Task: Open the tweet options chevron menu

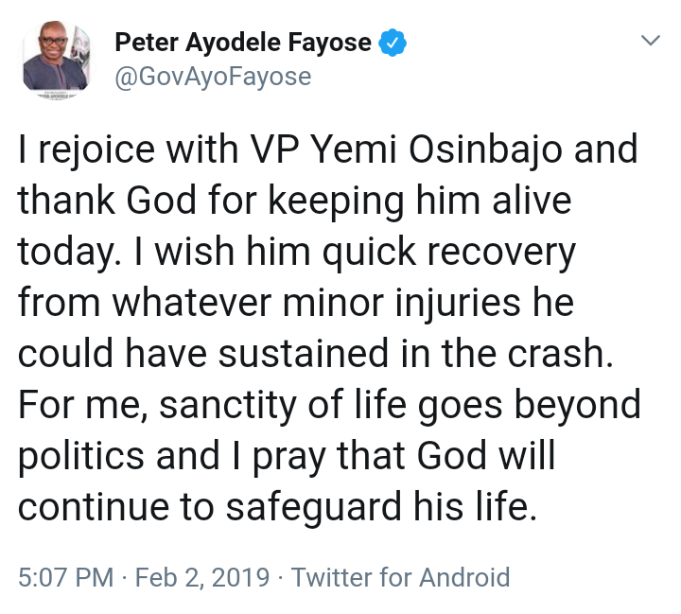Action: coord(650,42)
